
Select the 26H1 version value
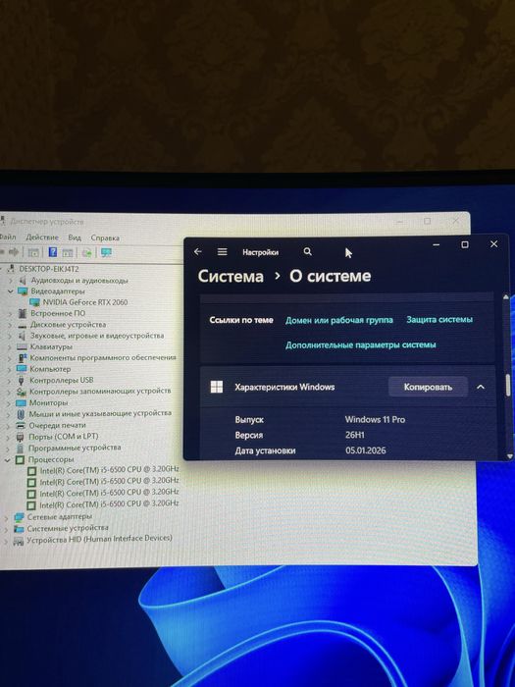[x=355, y=435]
